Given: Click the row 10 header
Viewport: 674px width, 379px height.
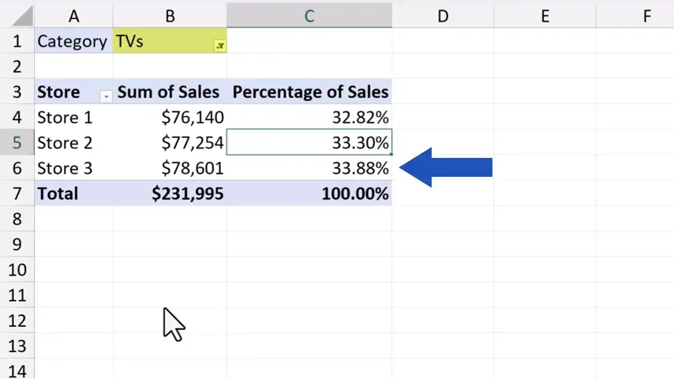Looking at the screenshot, I should coord(17,270).
